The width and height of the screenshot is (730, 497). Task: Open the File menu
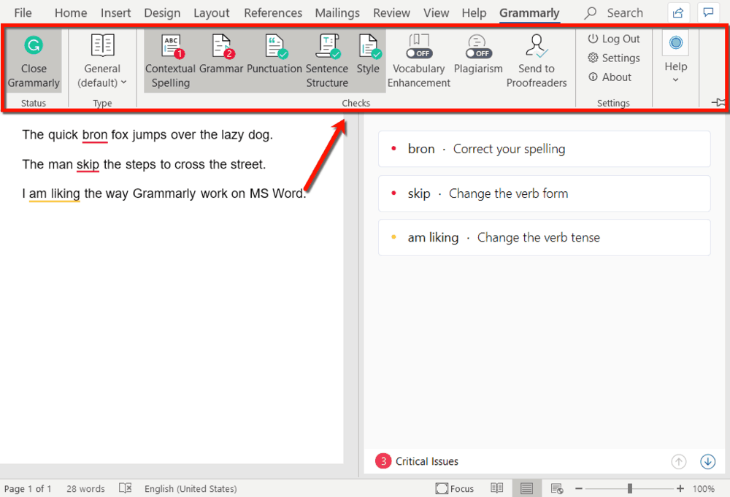(x=23, y=13)
